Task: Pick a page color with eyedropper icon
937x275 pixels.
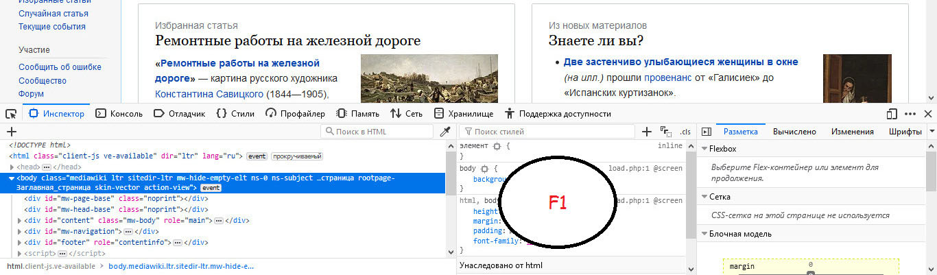Action: pyautogui.click(x=445, y=132)
